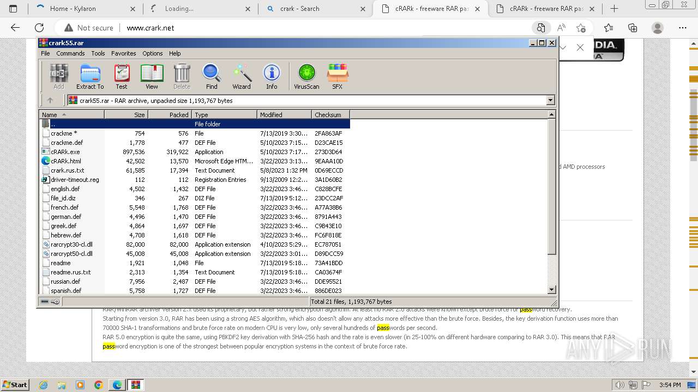Open the File menu
The image size is (698, 392).
click(45, 53)
